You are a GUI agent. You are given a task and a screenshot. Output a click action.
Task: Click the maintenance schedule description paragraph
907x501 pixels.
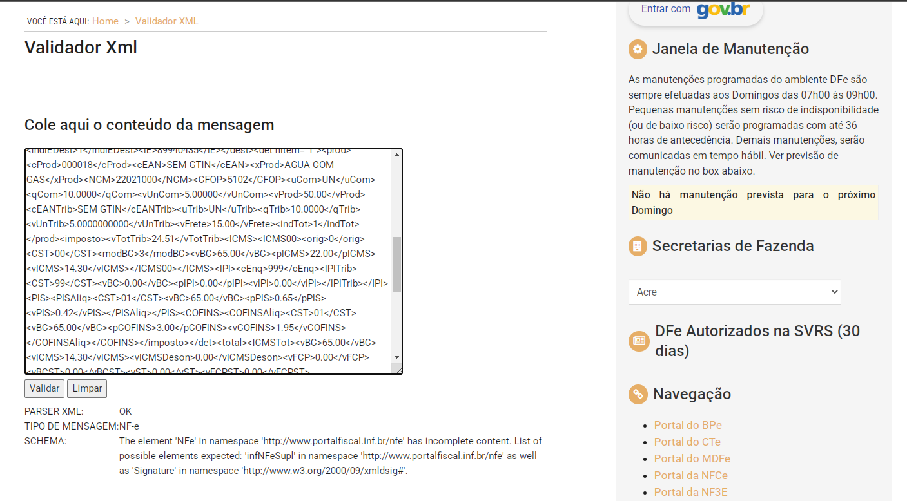click(754, 125)
